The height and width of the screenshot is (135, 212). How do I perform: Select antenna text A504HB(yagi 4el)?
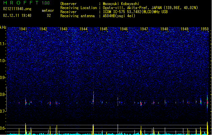click(x=119, y=16)
